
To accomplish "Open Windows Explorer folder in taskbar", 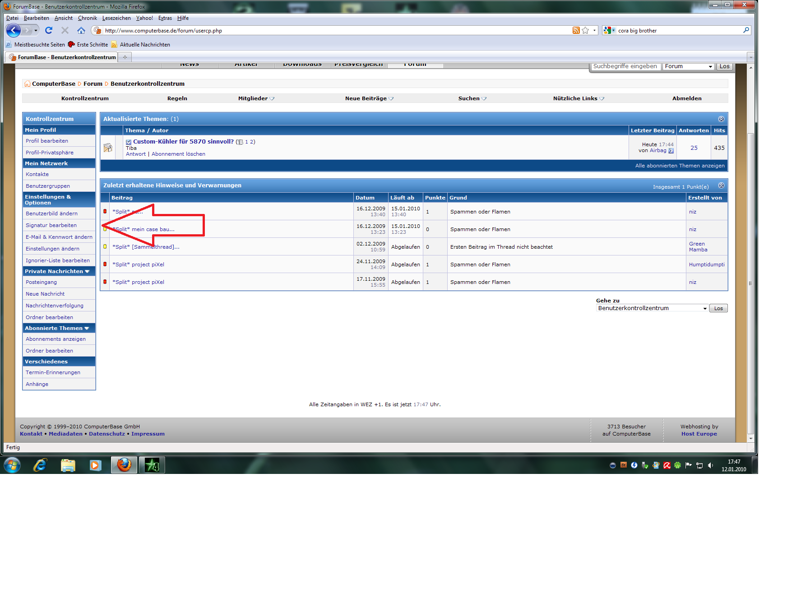I will coord(68,465).
